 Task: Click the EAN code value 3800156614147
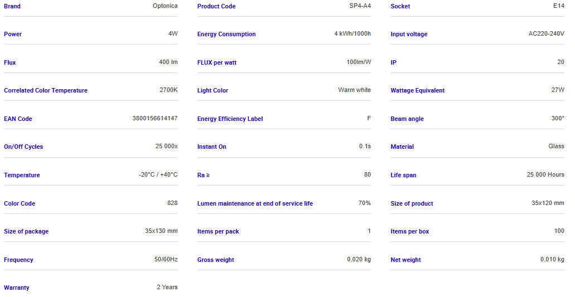(155, 118)
